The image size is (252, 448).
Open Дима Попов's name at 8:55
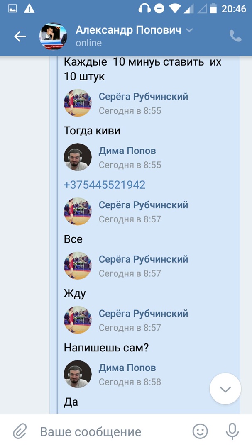coord(127,151)
